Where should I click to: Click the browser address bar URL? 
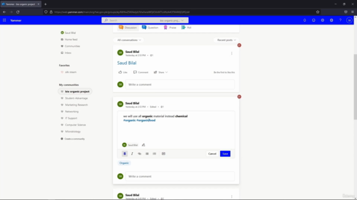(x=122, y=12)
